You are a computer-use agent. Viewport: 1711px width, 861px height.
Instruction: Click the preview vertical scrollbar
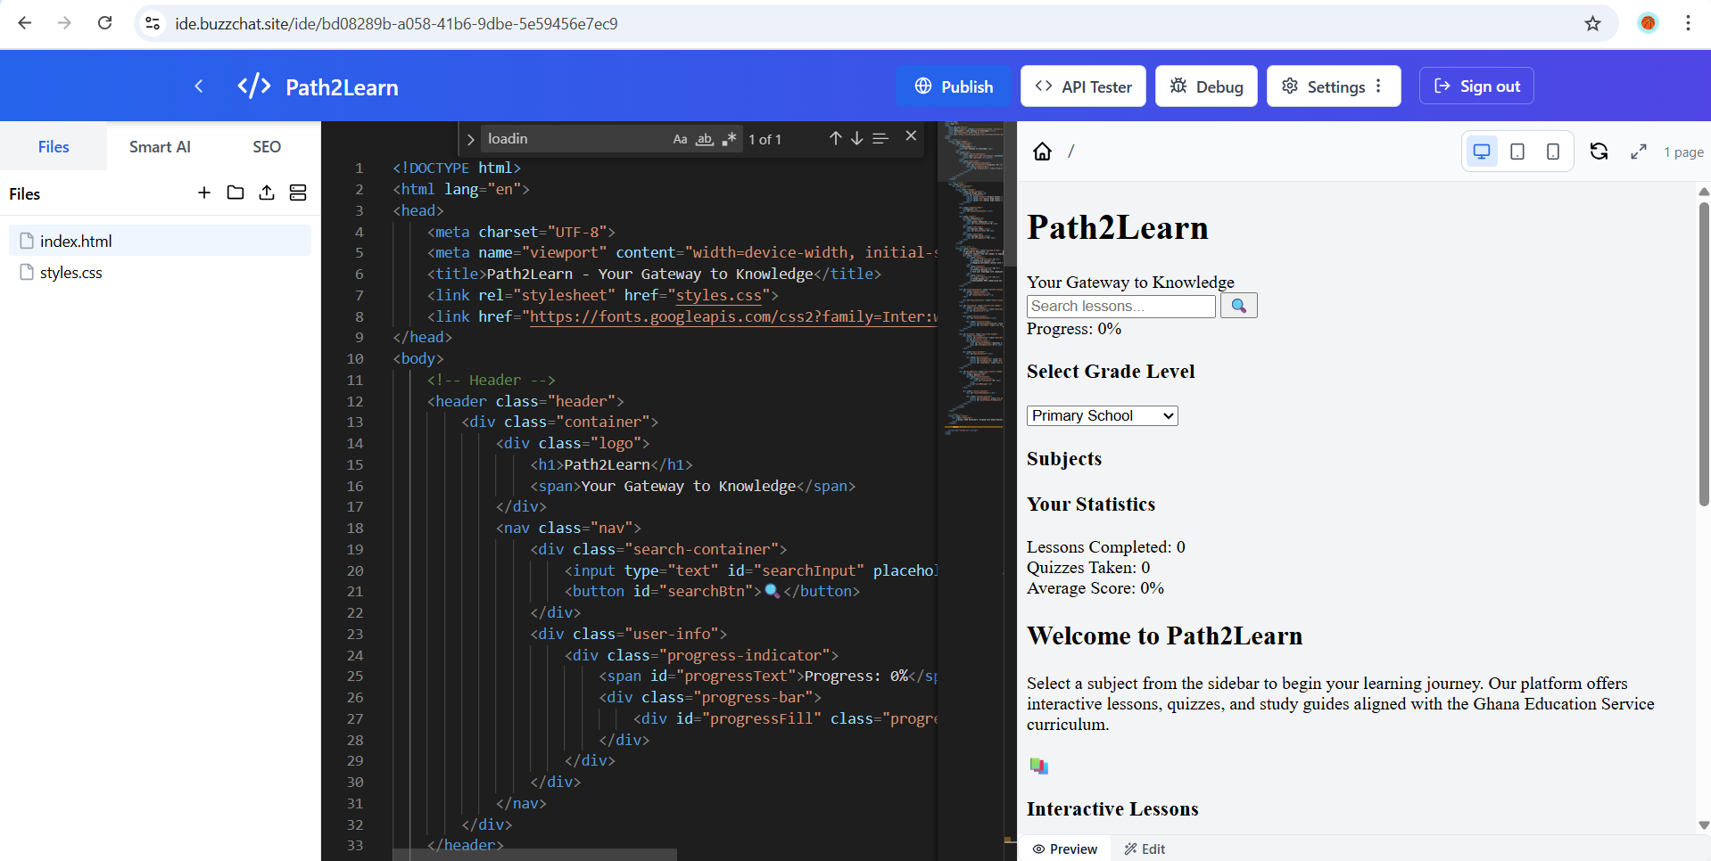pos(1704,357)
